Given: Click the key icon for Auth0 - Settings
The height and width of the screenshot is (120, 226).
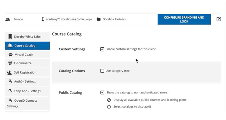Looking at the screenshot, I should (x=10, y=81).
